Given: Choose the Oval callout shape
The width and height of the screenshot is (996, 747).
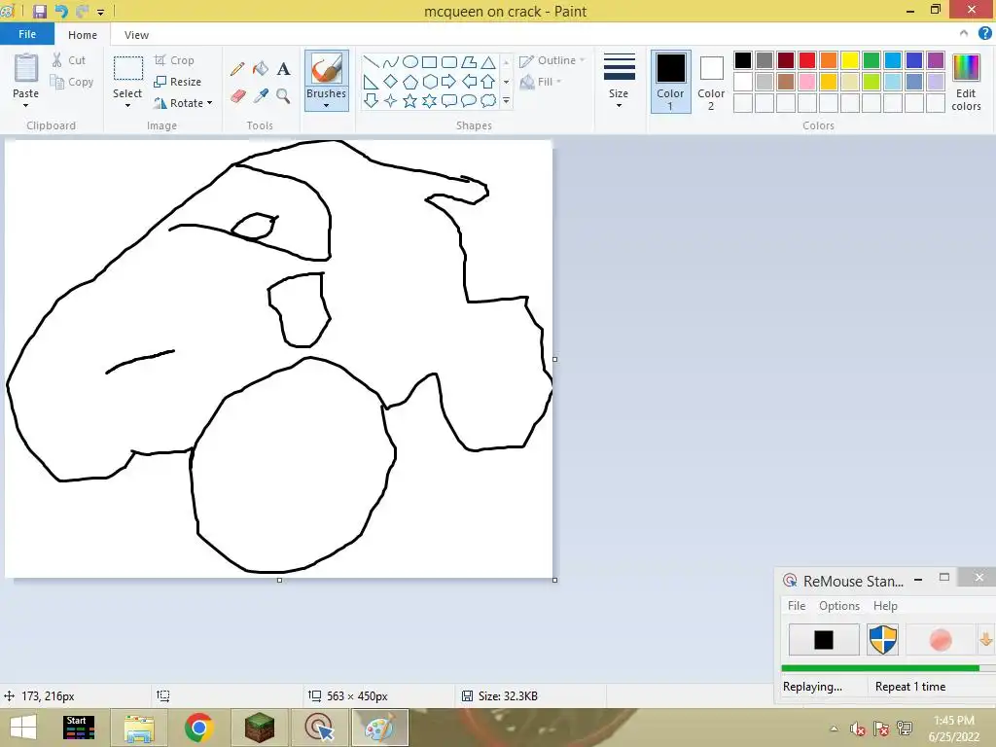Looking at the screenshot, I should pos(469,100).
